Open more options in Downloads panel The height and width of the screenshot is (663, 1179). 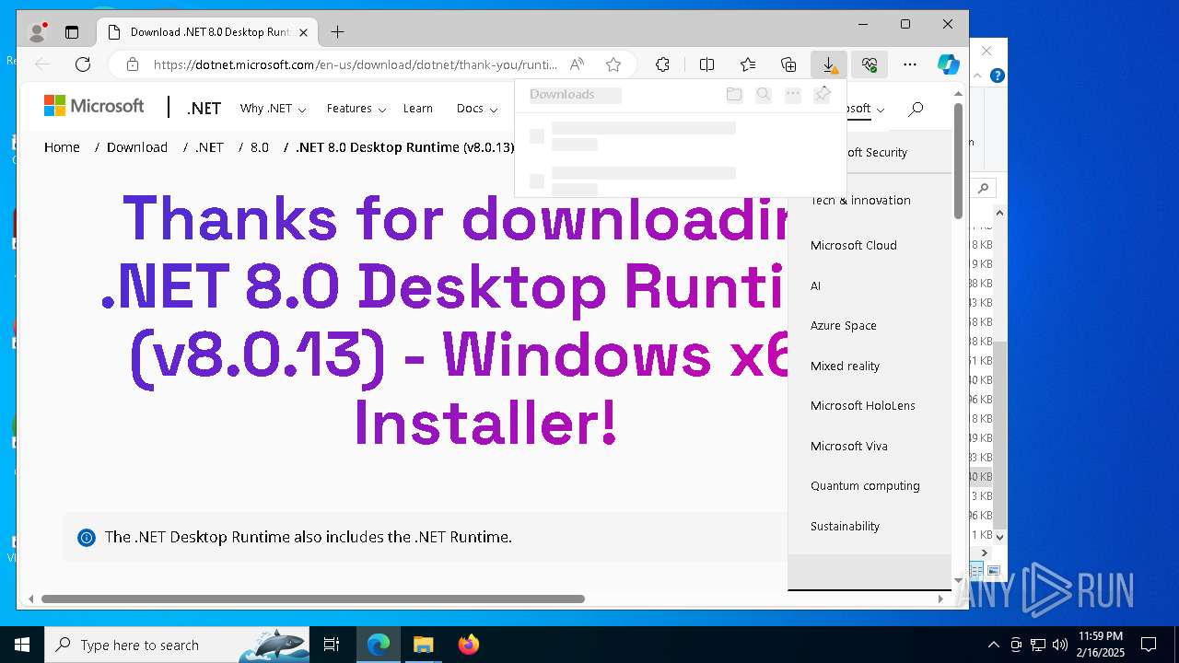[x=793, y=94]
